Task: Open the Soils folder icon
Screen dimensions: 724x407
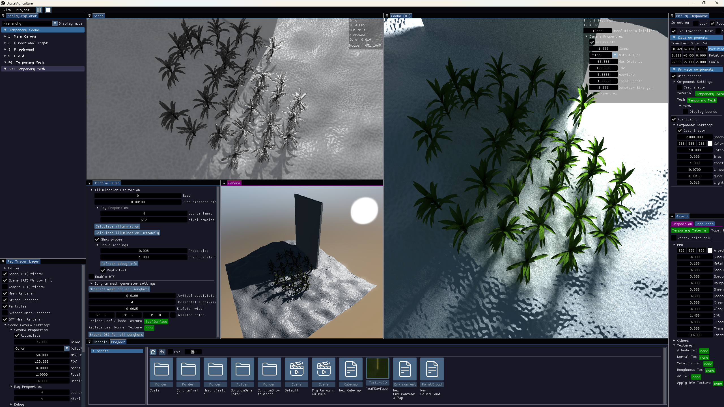Action: 161,369
